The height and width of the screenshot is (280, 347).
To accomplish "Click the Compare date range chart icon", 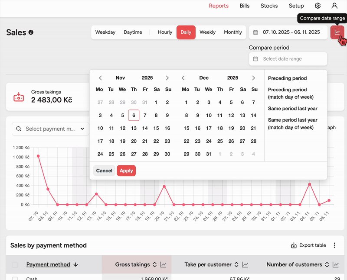I will (x=337, y=32).
